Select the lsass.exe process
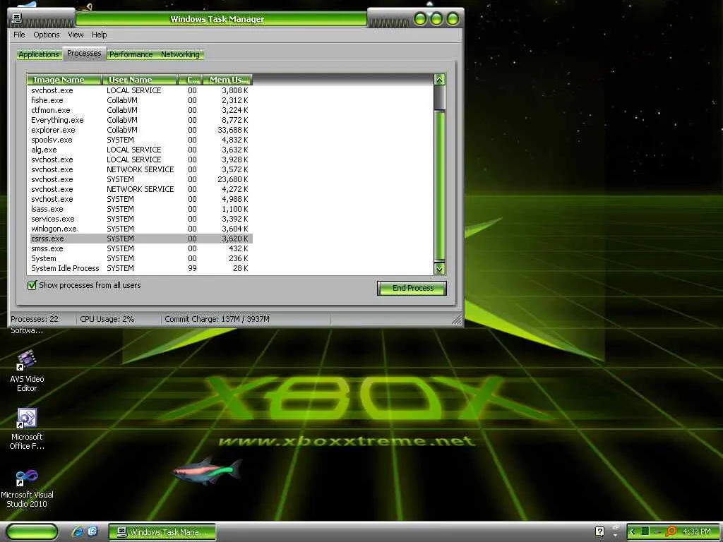Viewport: 723px width, 542px height. coord(140,209)
